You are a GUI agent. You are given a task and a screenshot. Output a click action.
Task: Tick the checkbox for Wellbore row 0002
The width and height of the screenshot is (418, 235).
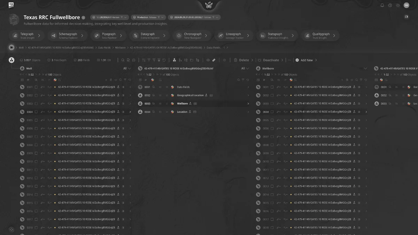pyautogui.click(x=272, y=95)
